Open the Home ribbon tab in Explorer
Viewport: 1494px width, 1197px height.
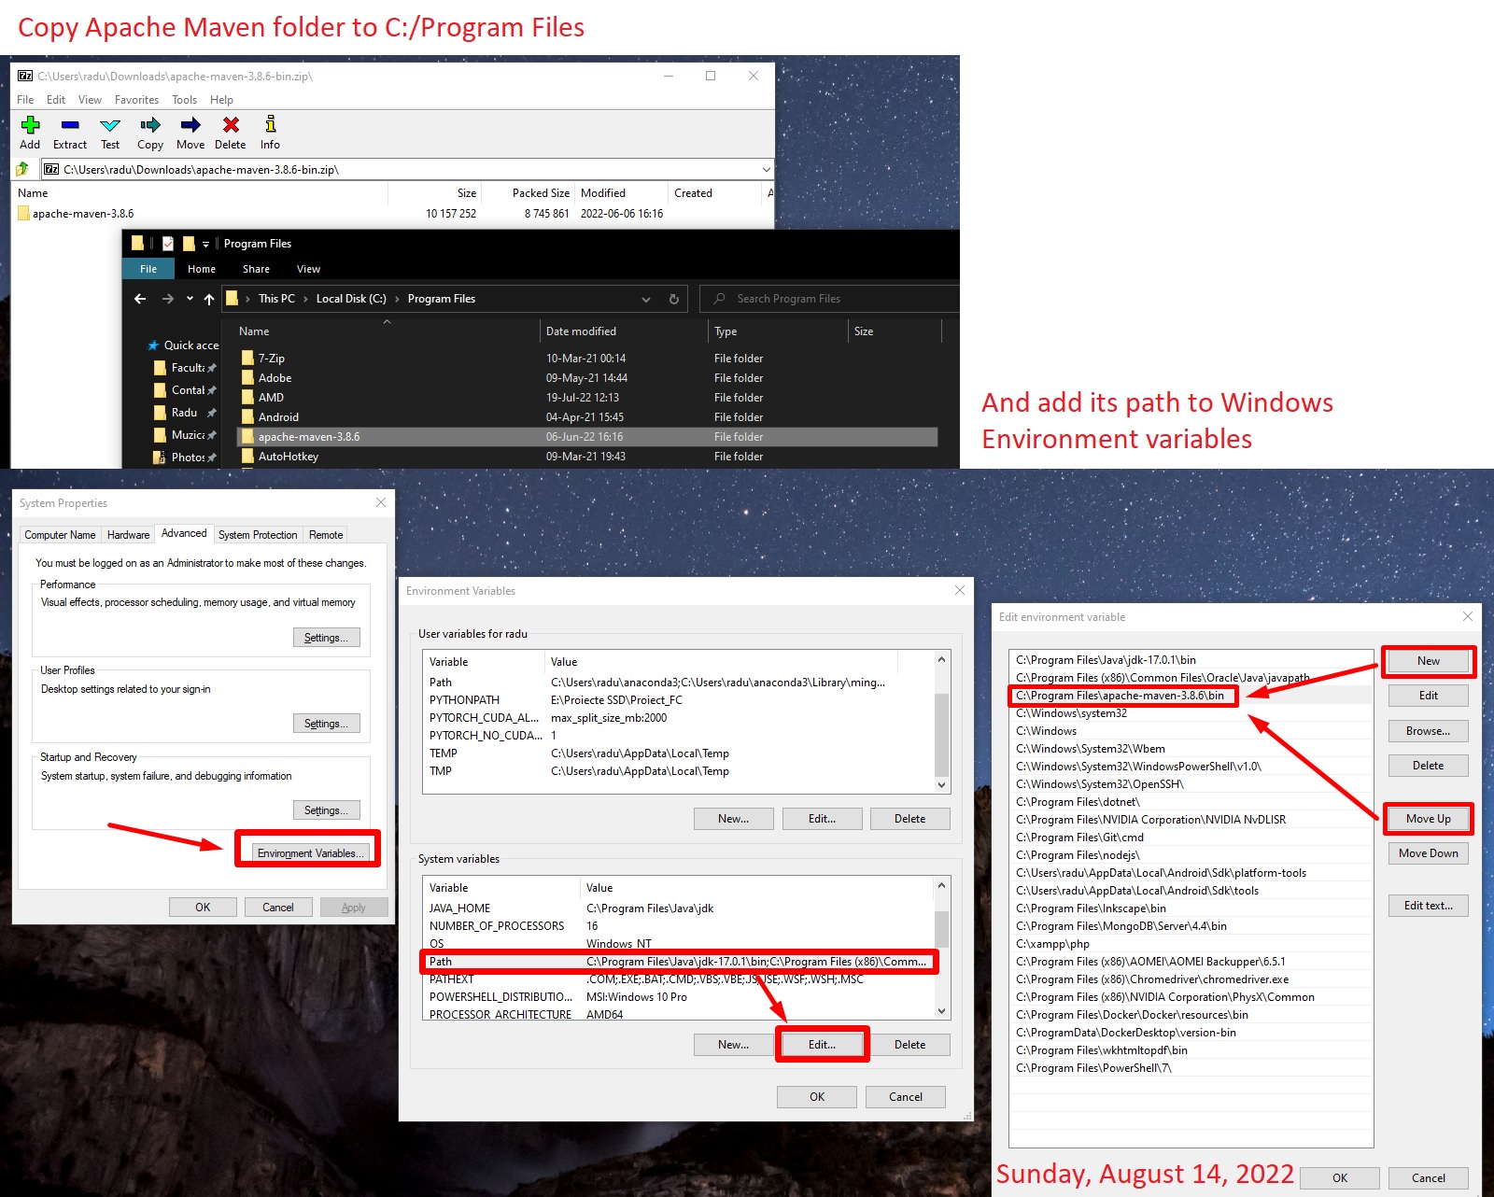point(202,269)
